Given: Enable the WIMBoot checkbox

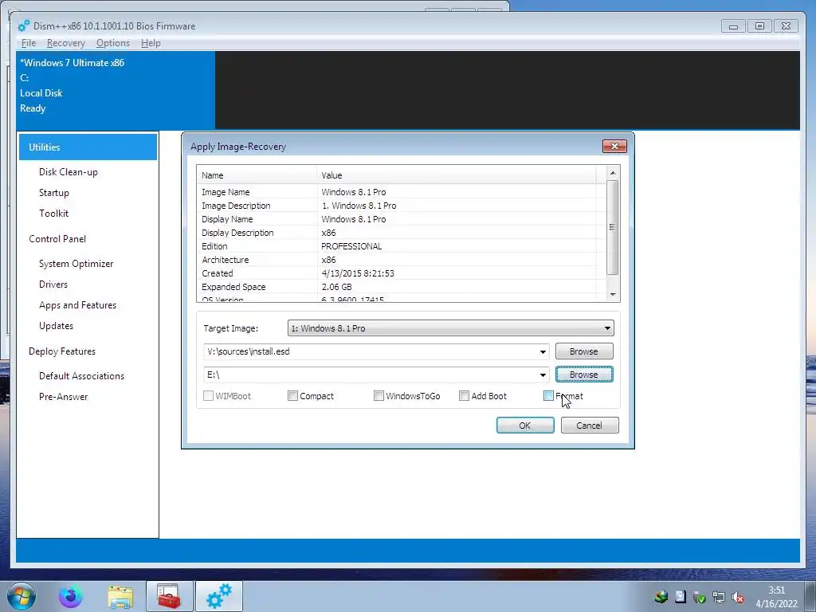Looking at the screenshot, I should 208,396.
